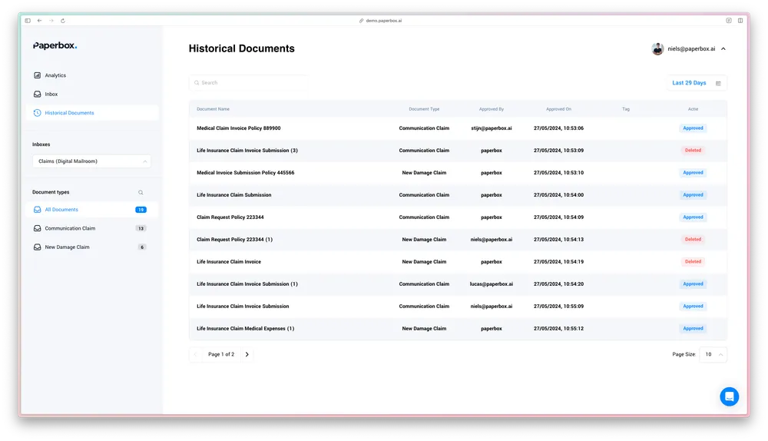This screenshot has width=768, height=441.
Task: Select the New Damage Claim document type
Action: (67, 247)
